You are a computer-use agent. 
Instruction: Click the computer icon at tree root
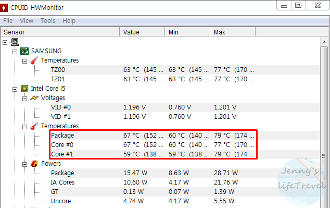click(x=15, y=42)
